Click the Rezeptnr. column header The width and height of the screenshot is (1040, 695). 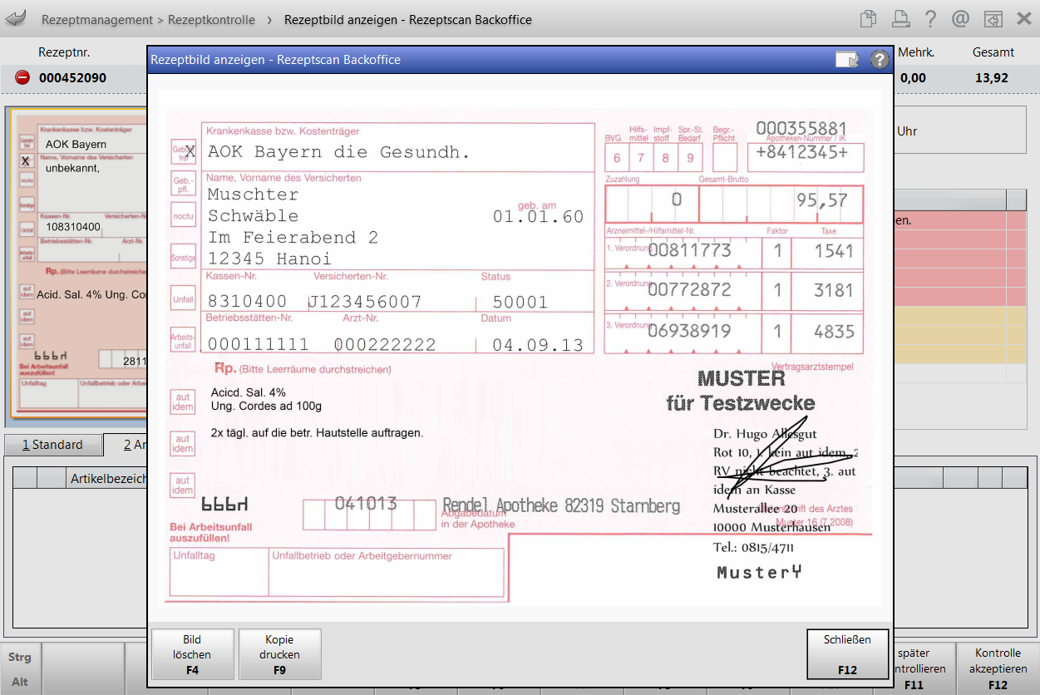click(64, 52)
